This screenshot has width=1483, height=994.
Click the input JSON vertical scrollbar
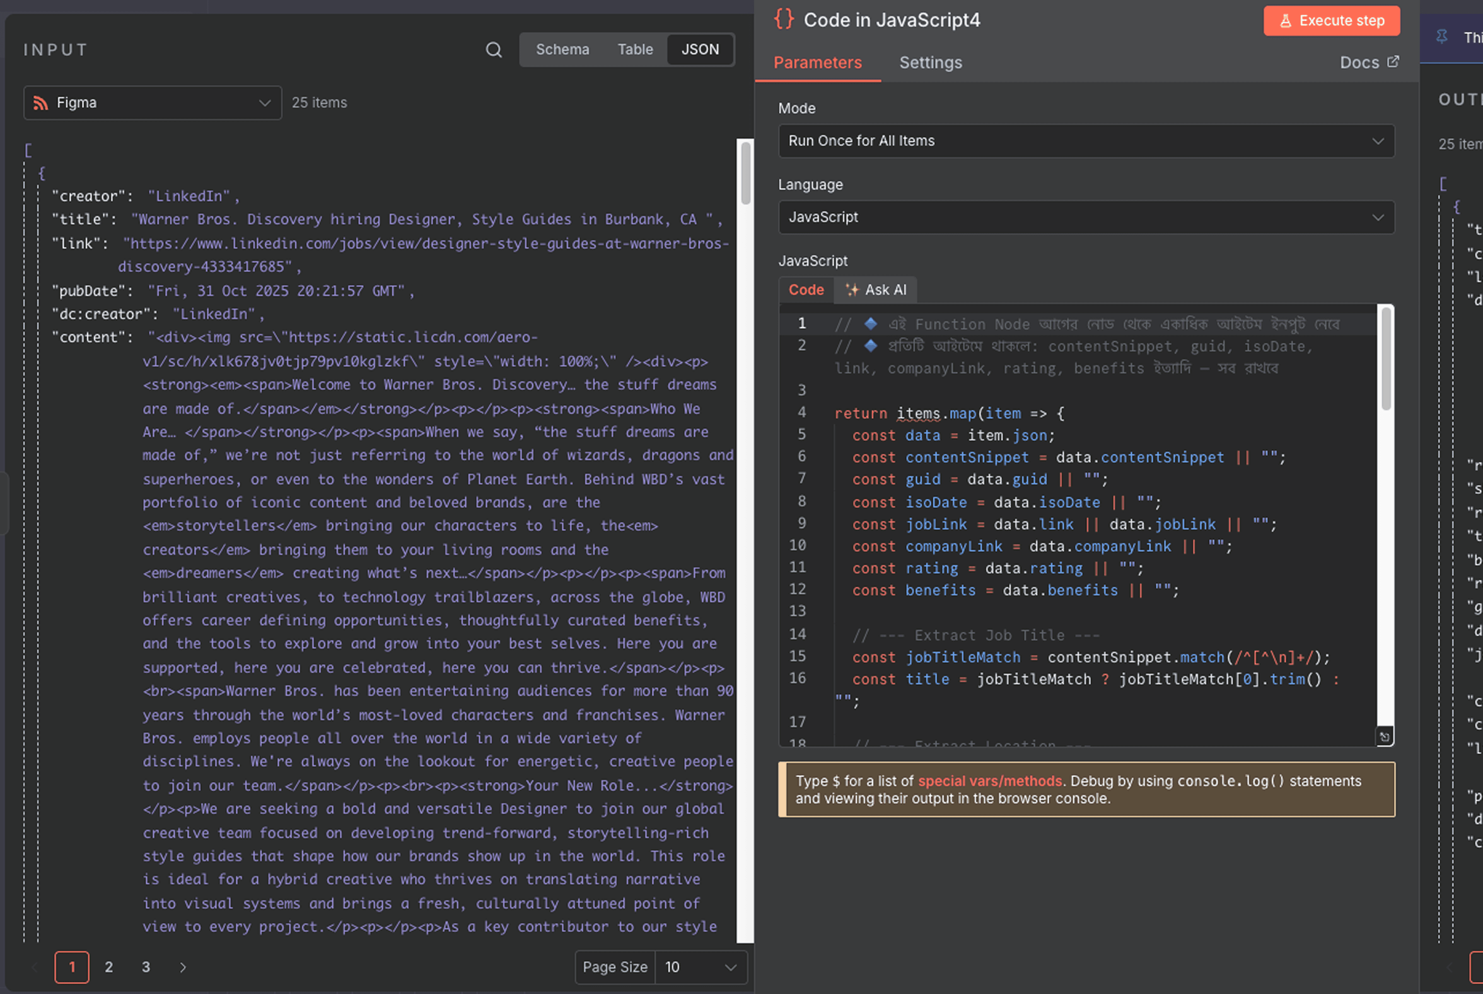pyautogui.click(x=746, y=172)
